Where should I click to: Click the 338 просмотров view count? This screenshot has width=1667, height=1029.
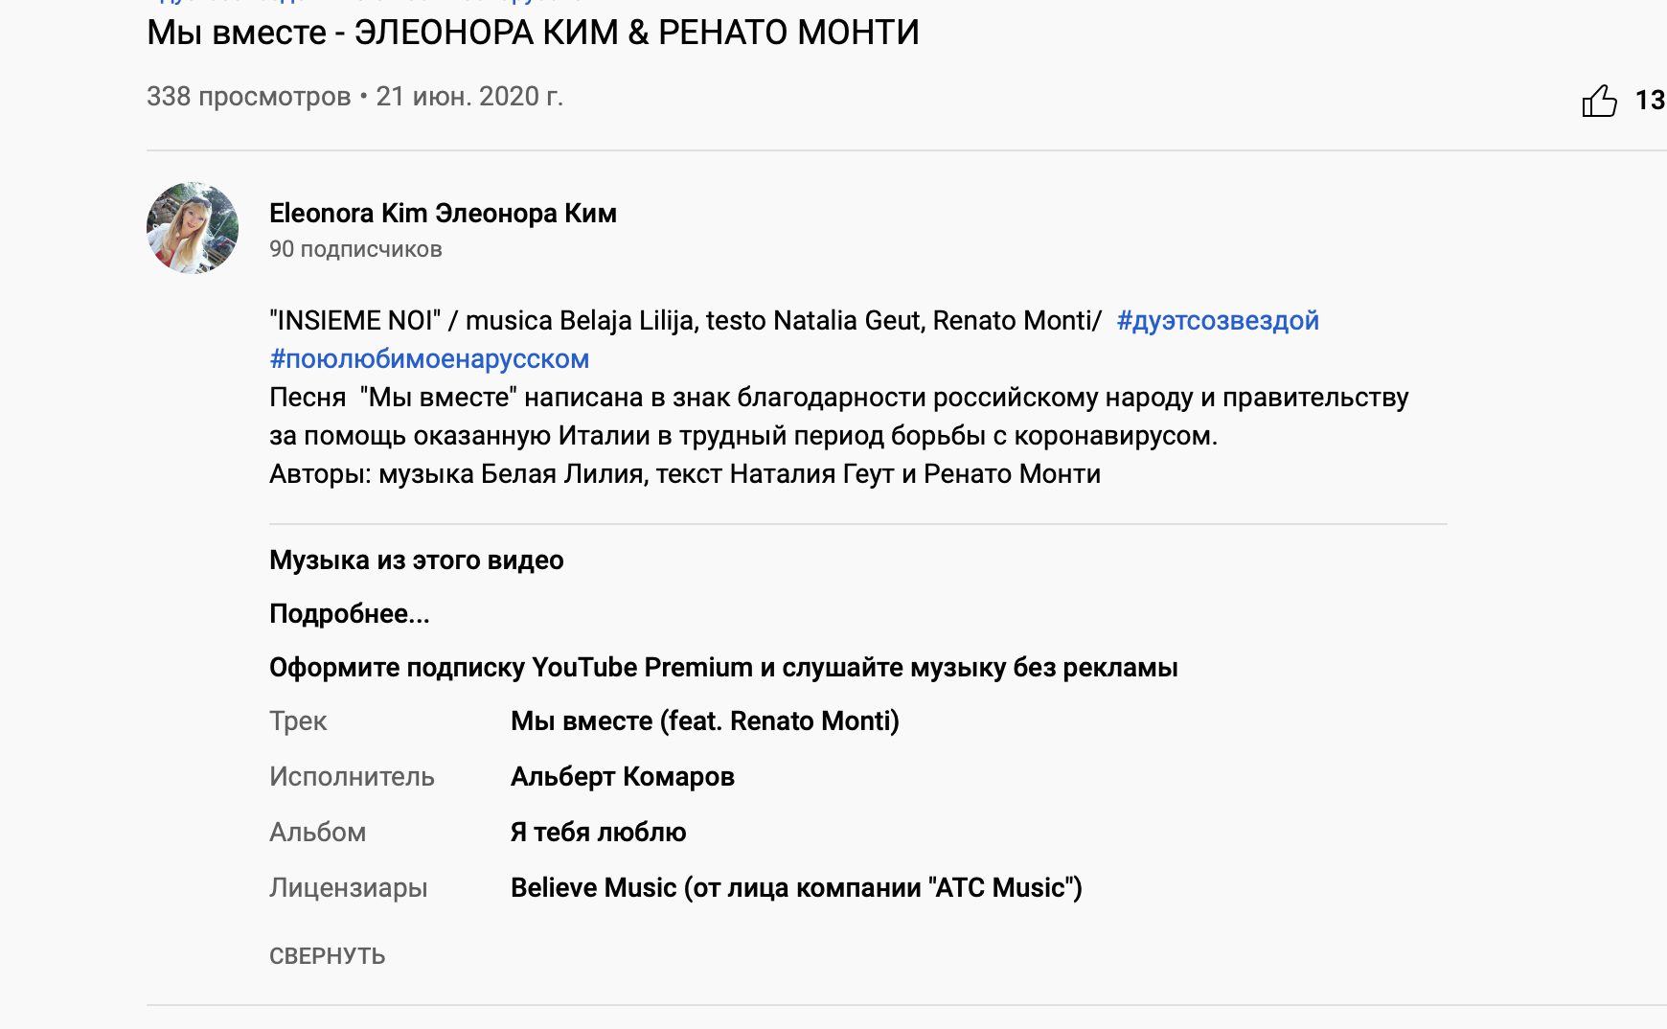click(x=248, y=97)
